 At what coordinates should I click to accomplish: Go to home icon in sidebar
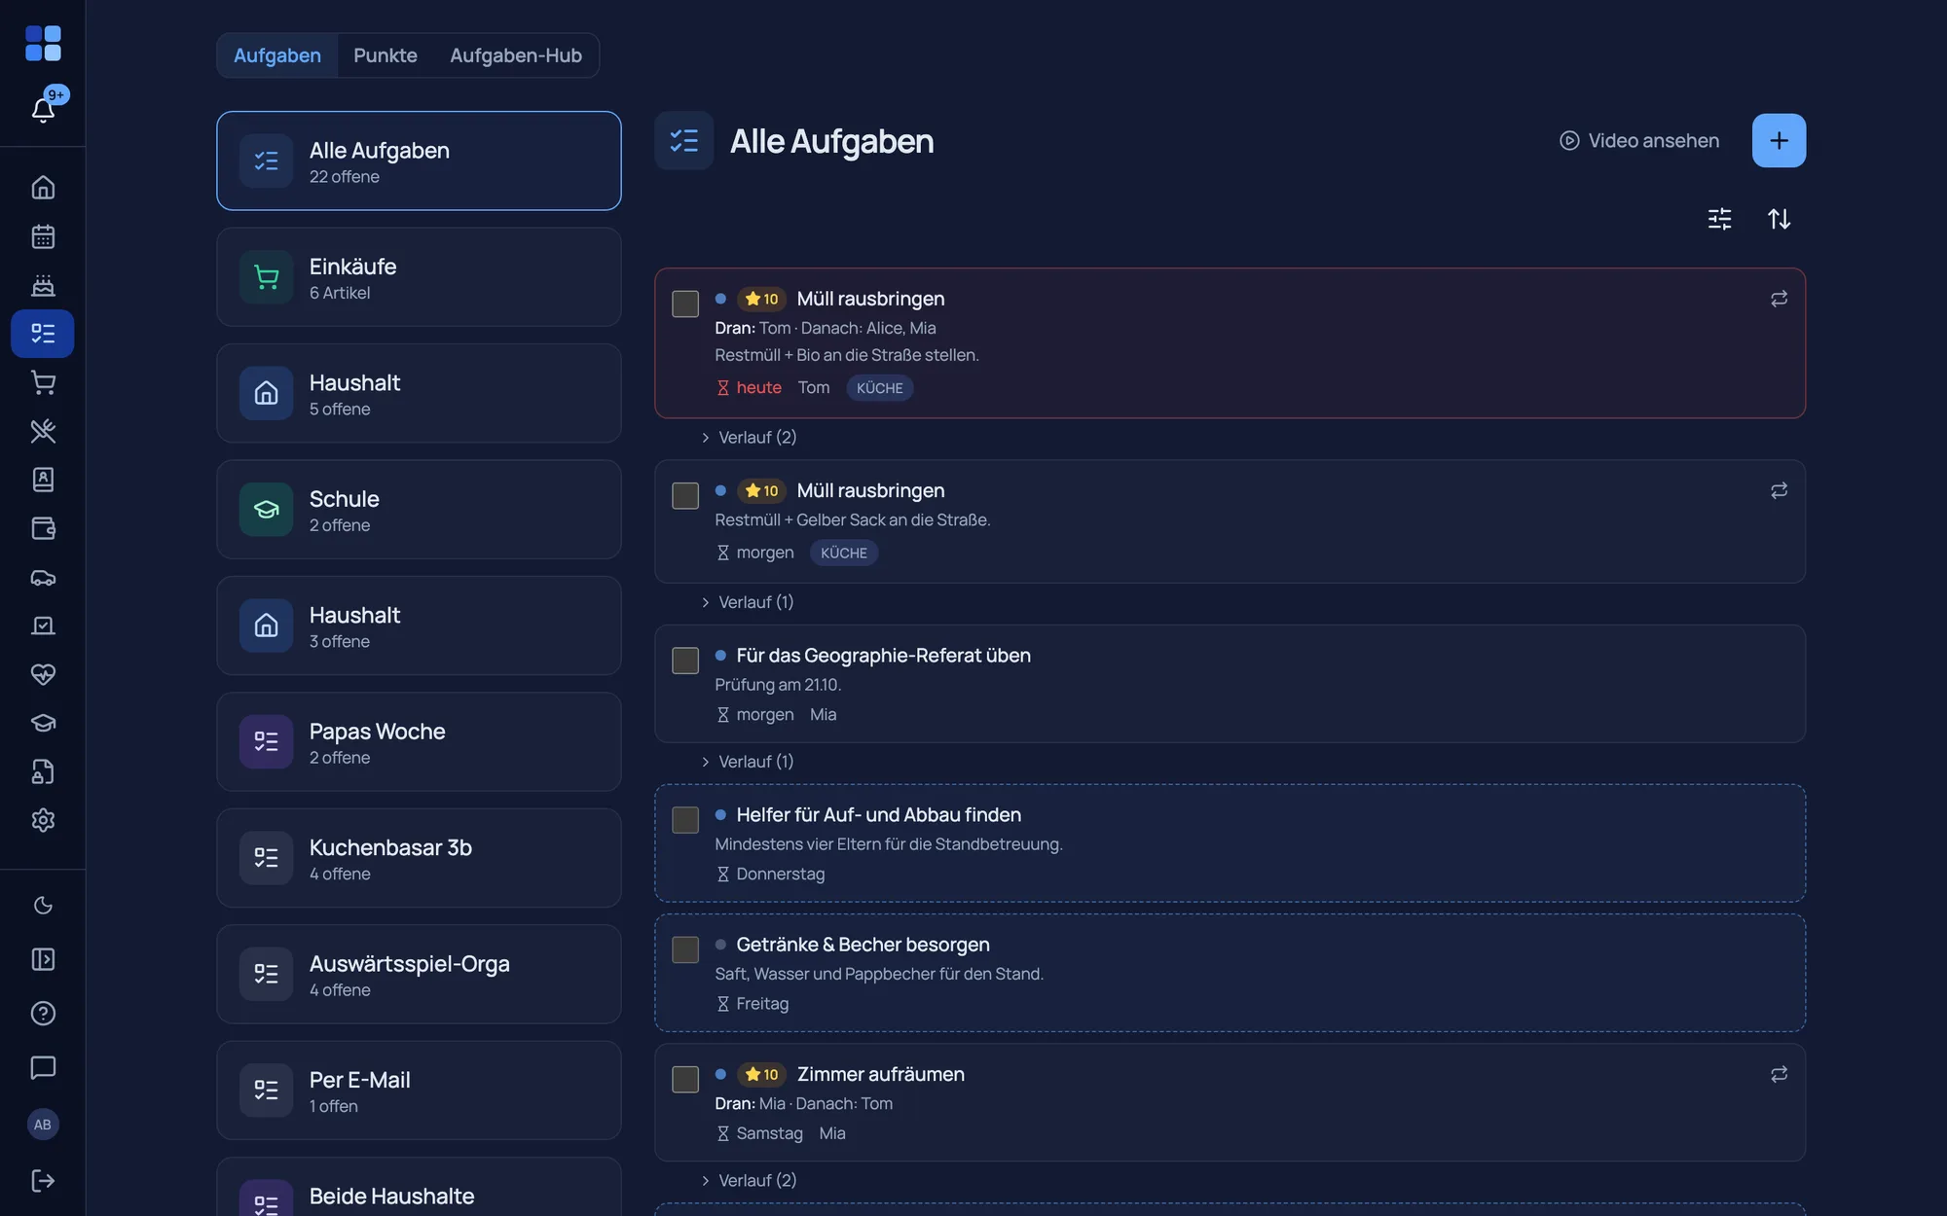(43, 187)
